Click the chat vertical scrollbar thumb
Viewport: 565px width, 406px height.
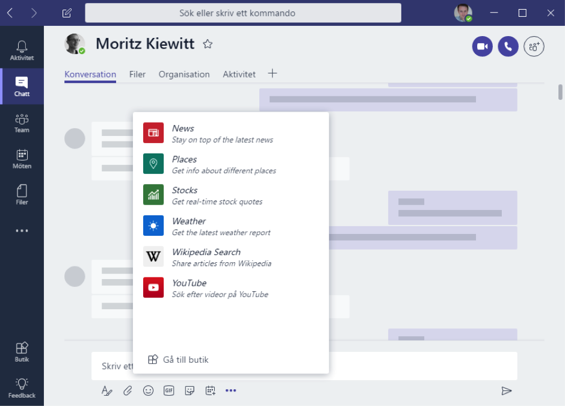560,92
